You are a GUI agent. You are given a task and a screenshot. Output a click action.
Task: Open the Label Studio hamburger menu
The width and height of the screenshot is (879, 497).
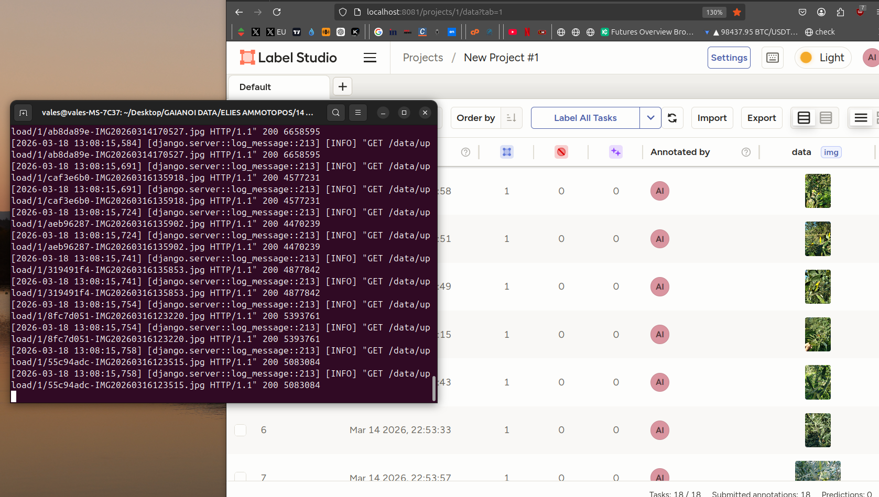(x=370, y=58)
